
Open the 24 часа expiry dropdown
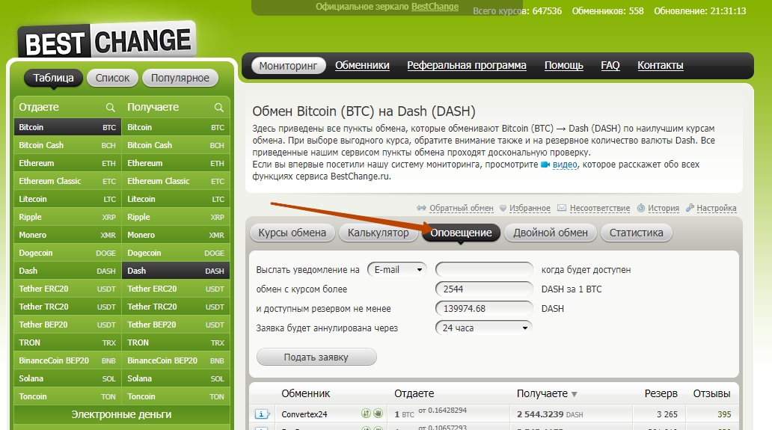[x=484, y=328]
